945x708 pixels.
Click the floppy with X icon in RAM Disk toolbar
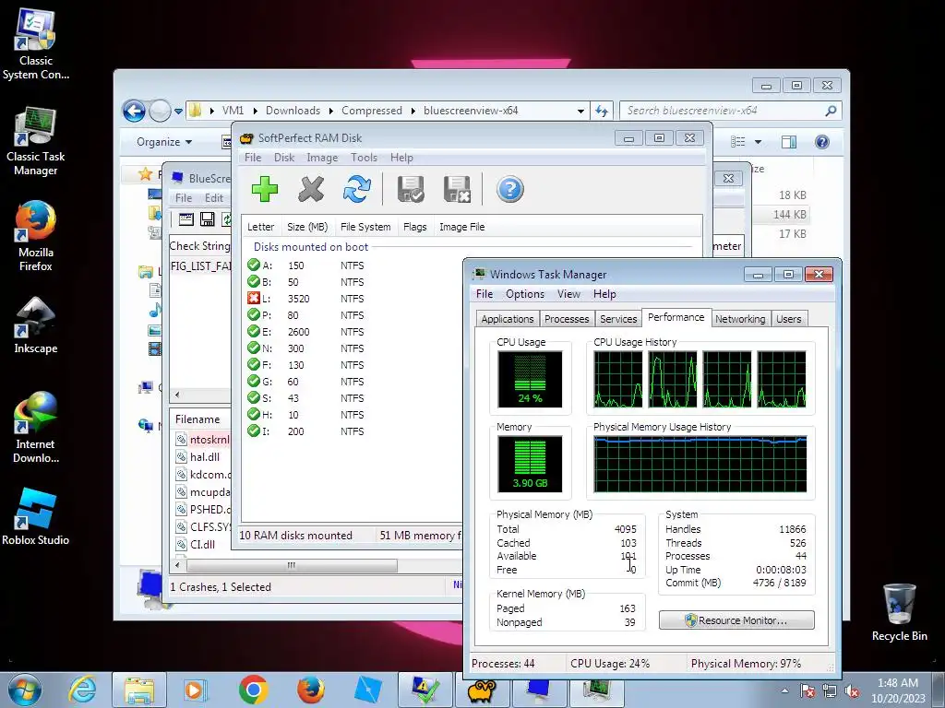pyautogui.click(x=457, y=189)
